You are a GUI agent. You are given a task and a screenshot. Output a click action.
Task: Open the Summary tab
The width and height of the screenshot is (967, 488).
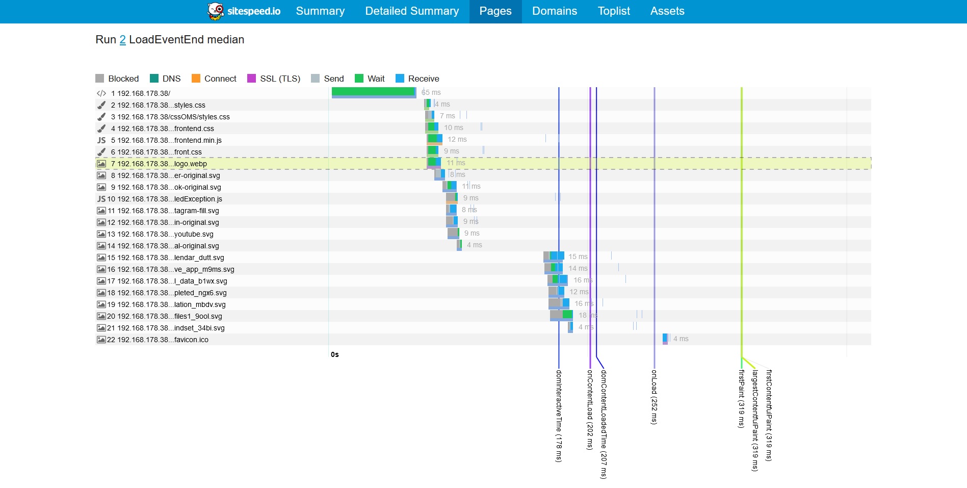(320, 11)
